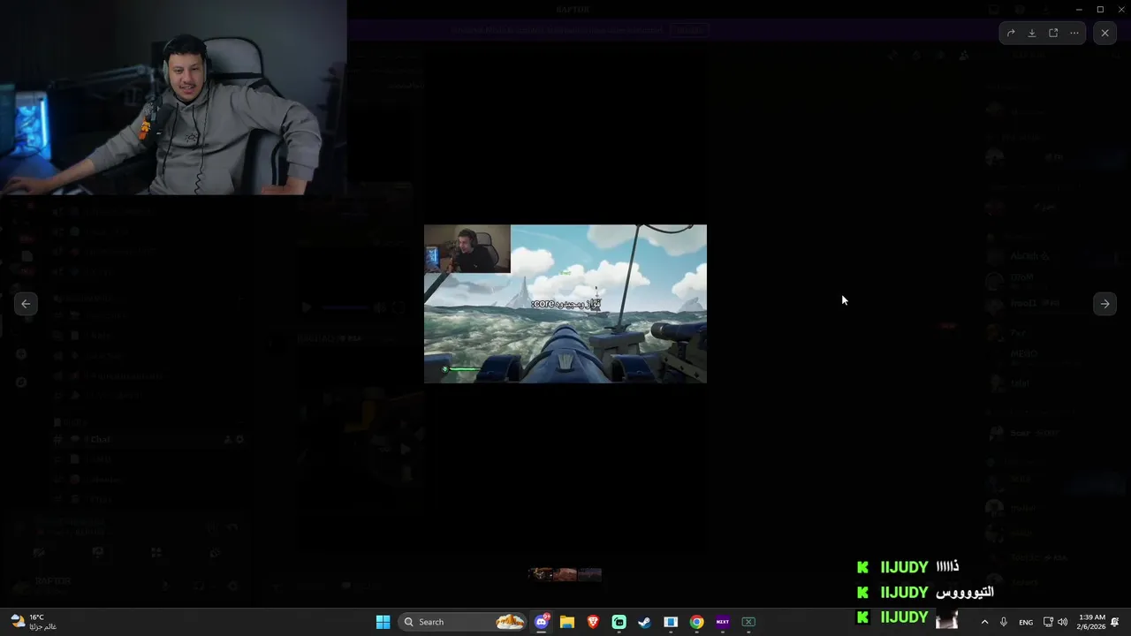
Task: Open the white-blue window app in taskbar
Action: (x=671, y=622)
